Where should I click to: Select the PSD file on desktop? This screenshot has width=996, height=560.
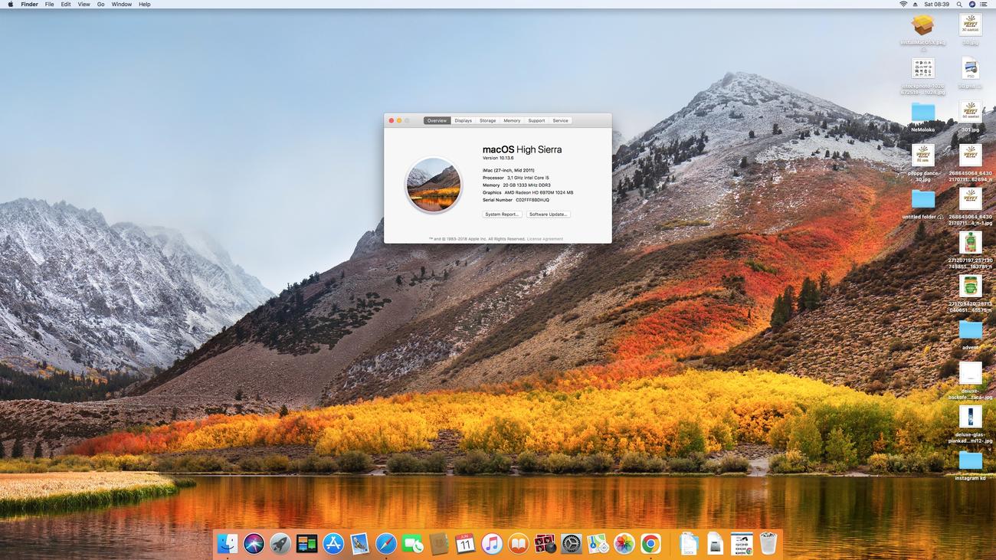pyautogui.click(x=970, y=73)
